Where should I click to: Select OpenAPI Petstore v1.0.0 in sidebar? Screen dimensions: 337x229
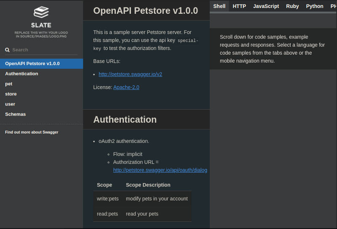32,63
